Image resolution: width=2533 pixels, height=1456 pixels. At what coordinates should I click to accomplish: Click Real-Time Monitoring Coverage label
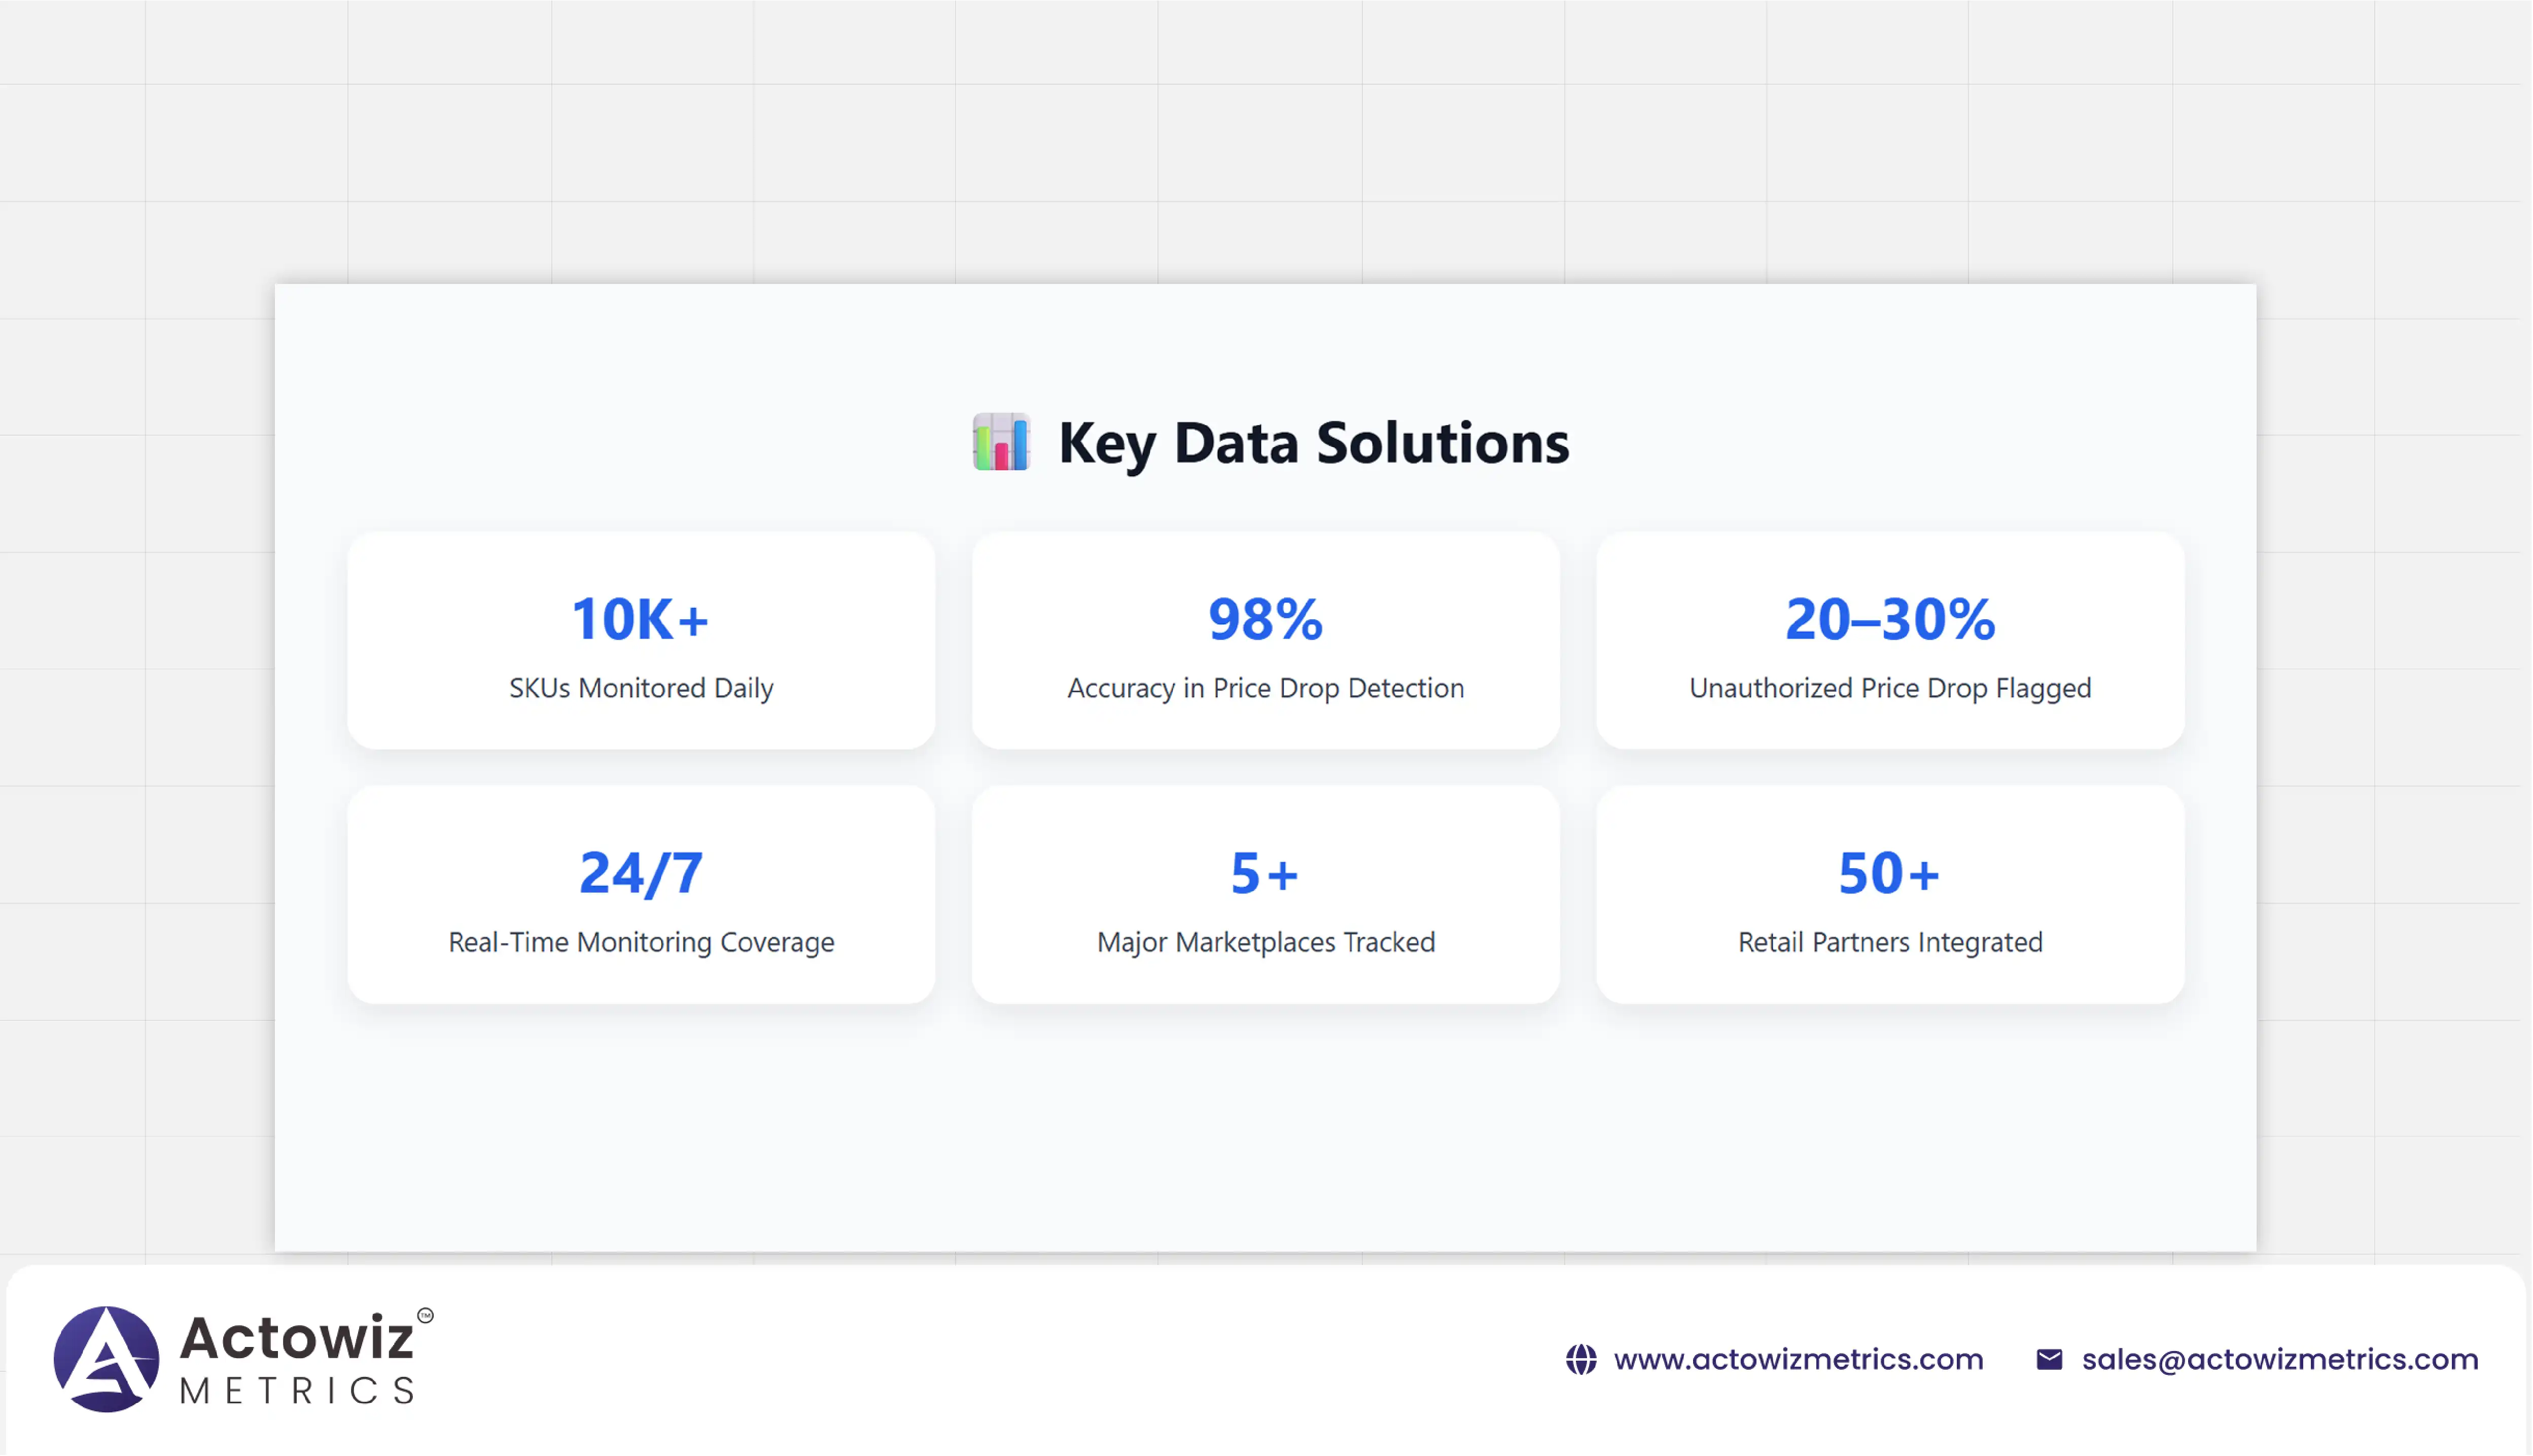(641, 942)
